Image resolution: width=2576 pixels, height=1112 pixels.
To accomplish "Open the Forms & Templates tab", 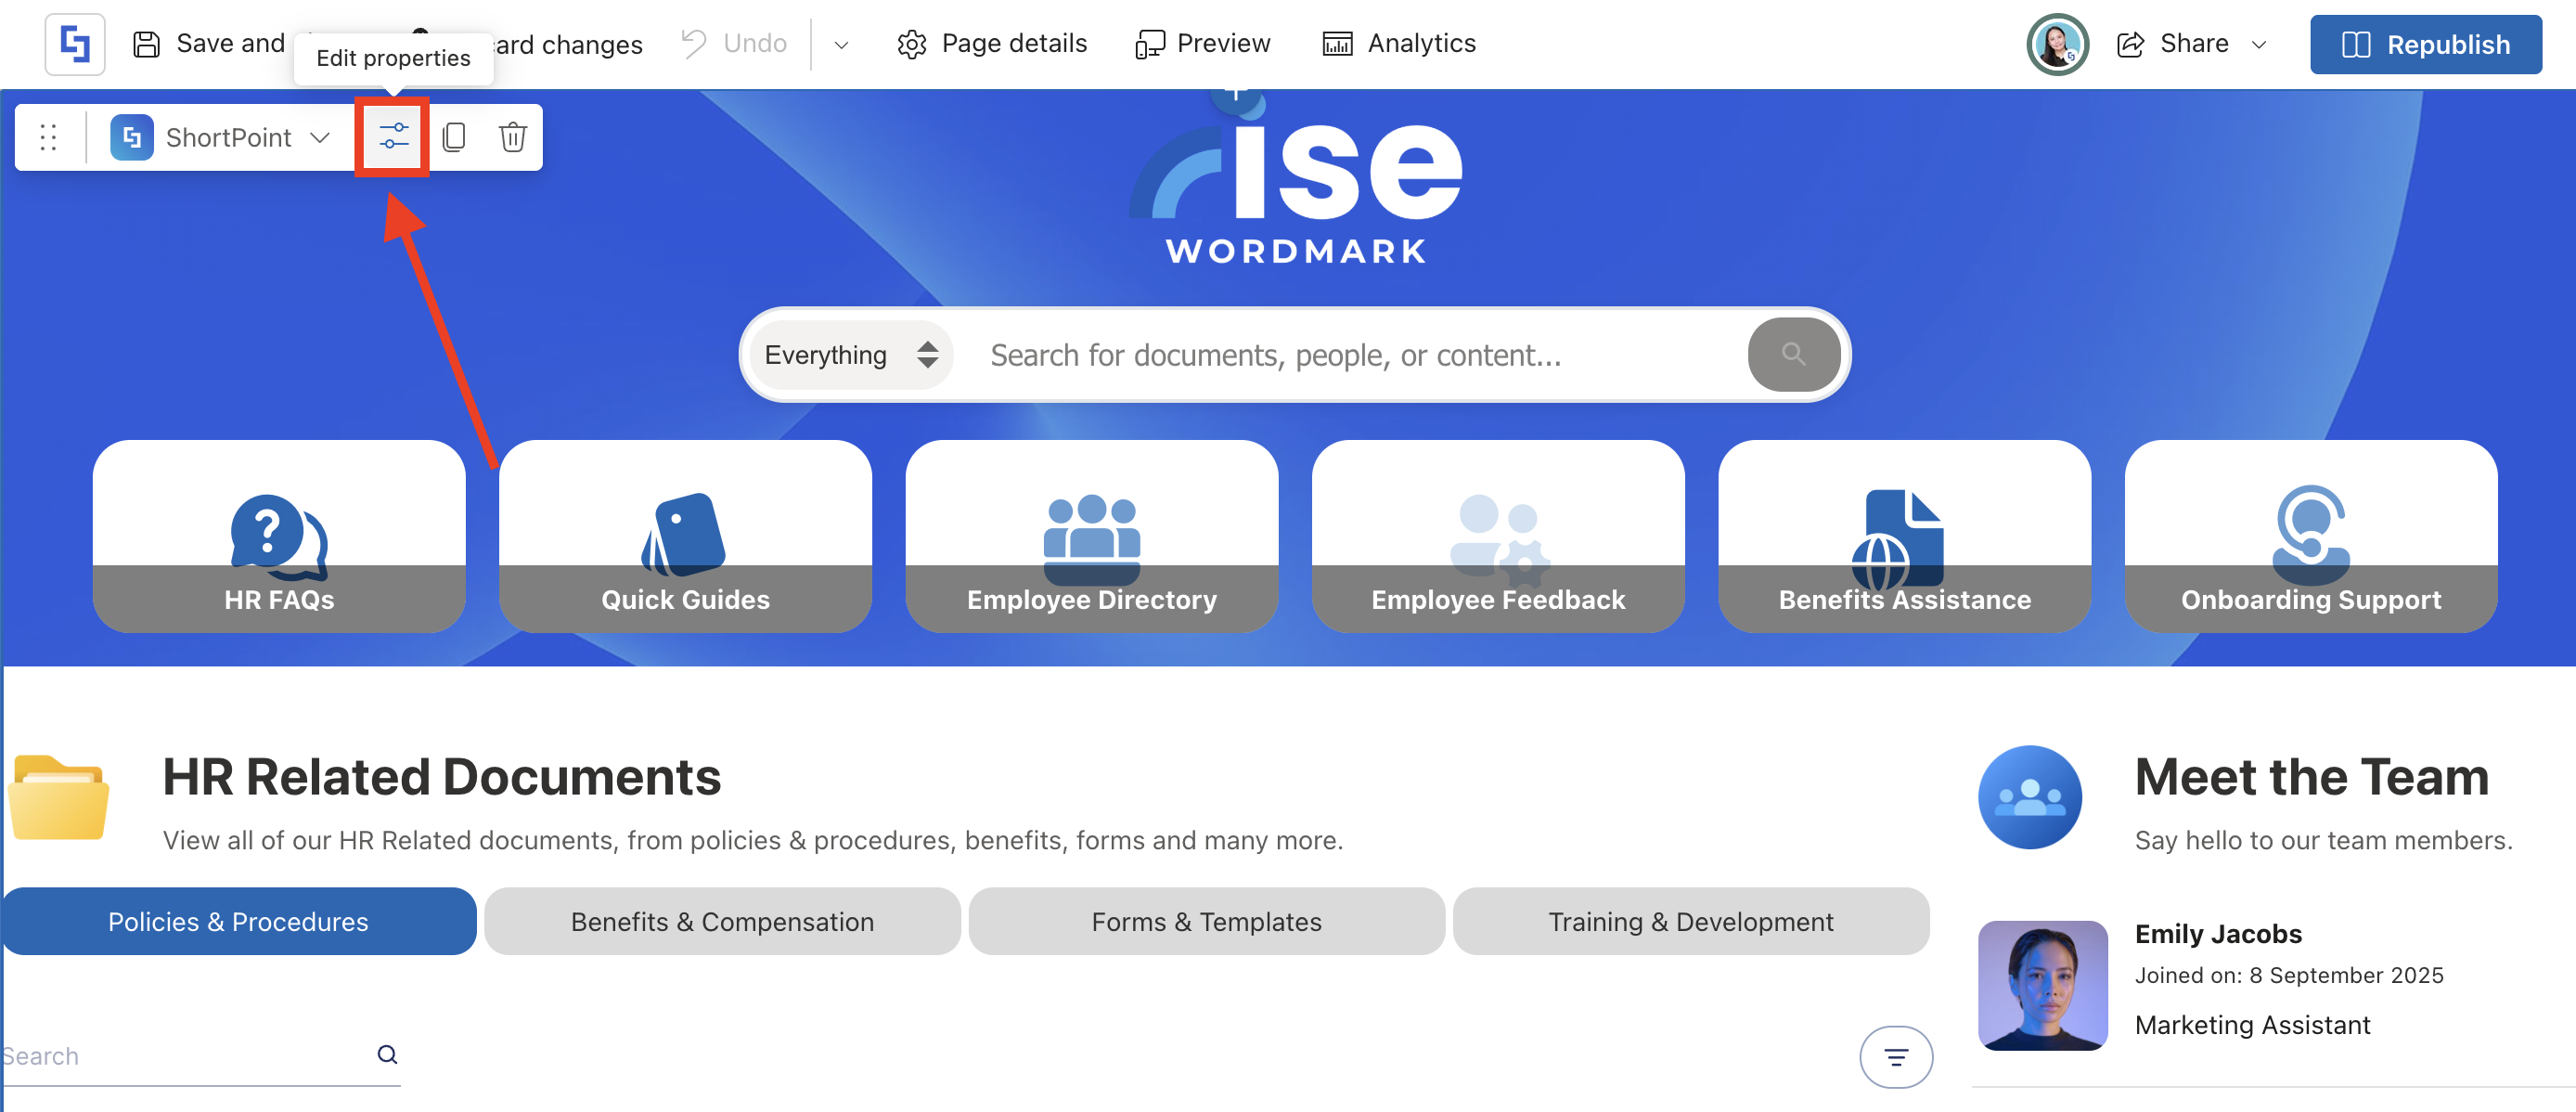I will point(1206,921).
